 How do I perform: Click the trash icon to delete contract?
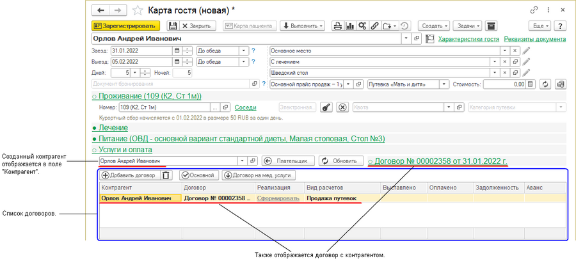pos(166,175)
